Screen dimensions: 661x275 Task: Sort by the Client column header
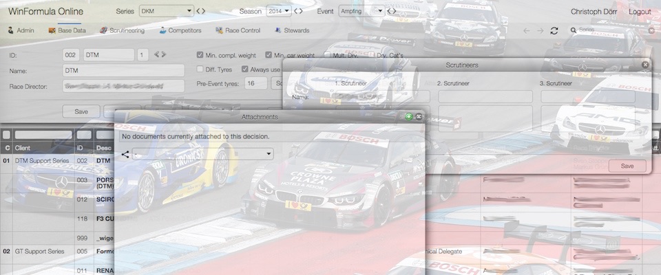[43, 148]
